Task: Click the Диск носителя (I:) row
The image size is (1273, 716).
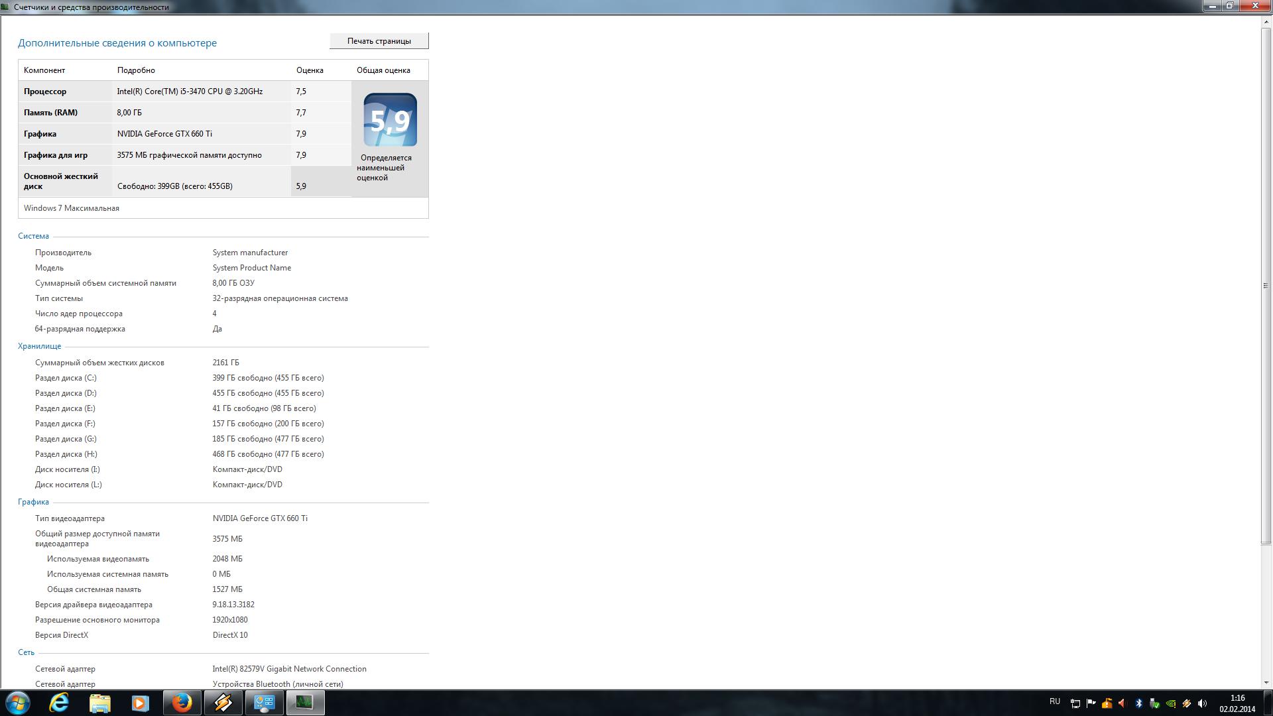Action: point(159,469)
